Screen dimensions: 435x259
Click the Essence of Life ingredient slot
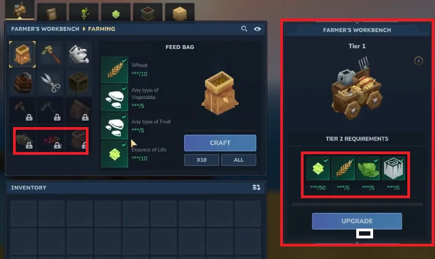coord(115,154)
